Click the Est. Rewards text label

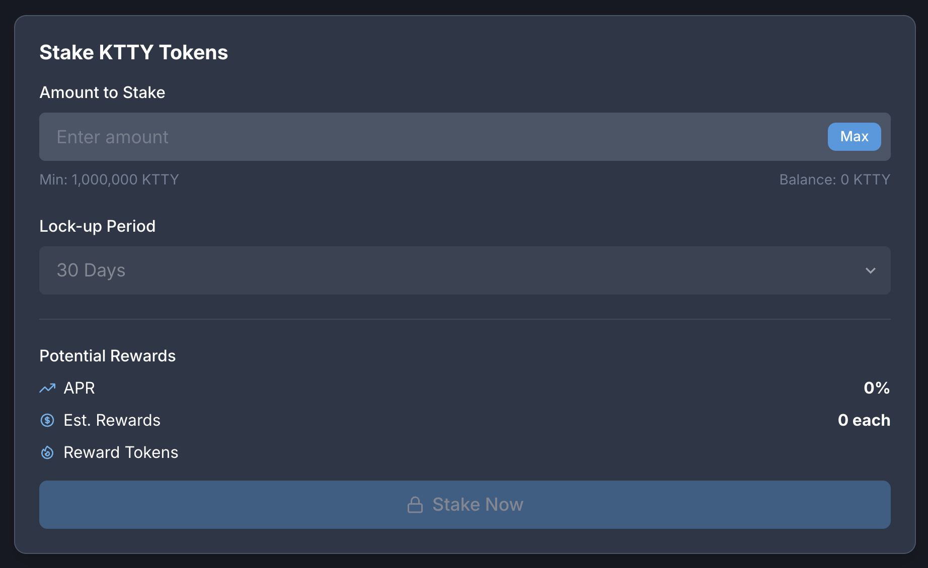click(x=112, y=420)
